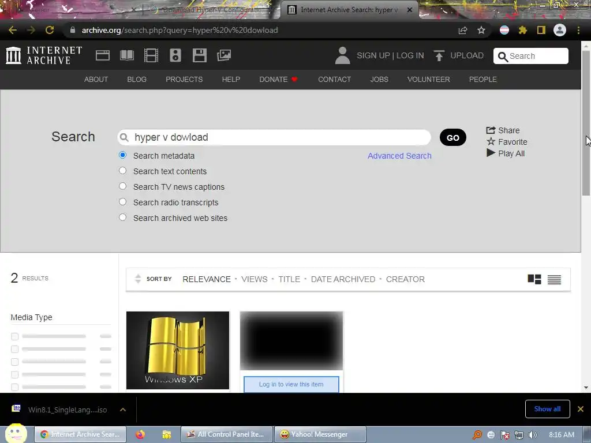Click the user avatar icon

click(342, 55)
